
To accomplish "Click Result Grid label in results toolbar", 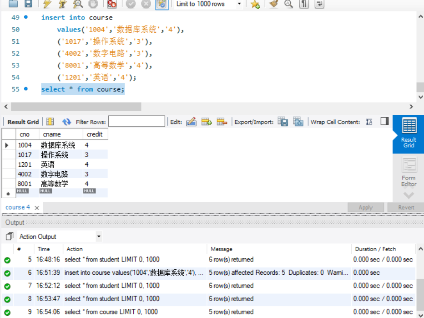I will (23, 122).
